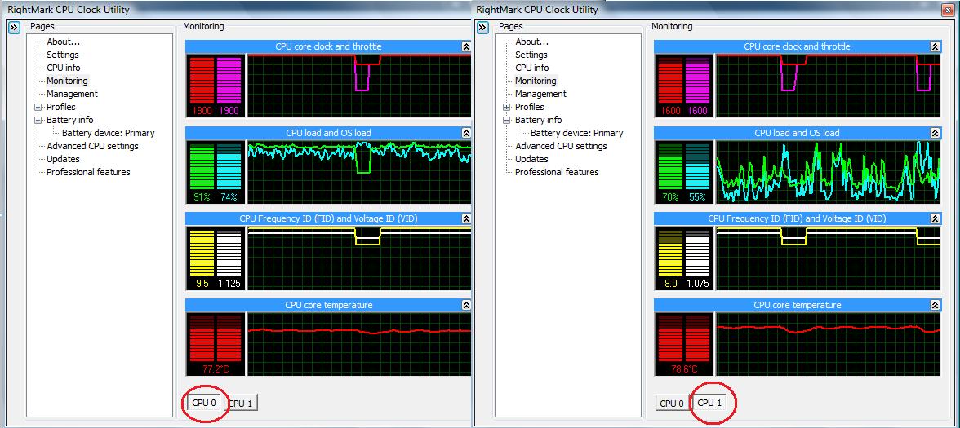Viewport: 960px width, 428px height.
Task: Select Profiles item in left window tree
Action: point(60,106)
